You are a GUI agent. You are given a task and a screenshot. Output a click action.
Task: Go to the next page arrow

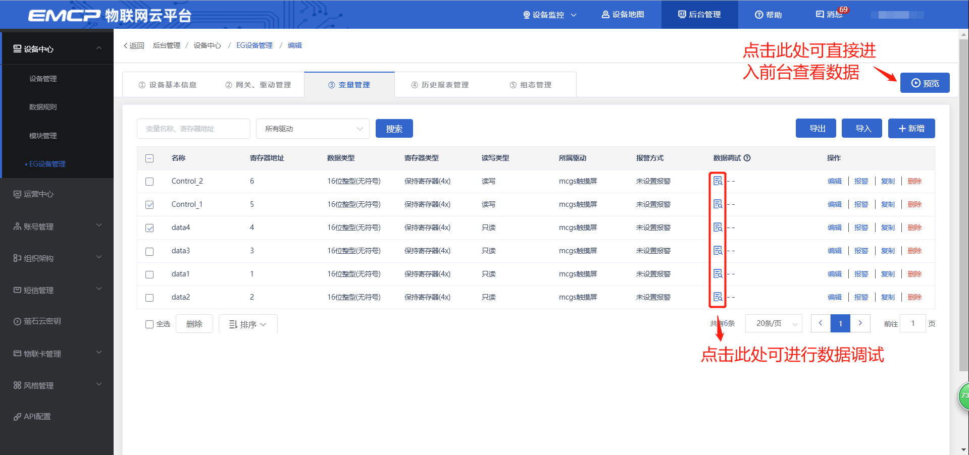click(x=860, y=323)
